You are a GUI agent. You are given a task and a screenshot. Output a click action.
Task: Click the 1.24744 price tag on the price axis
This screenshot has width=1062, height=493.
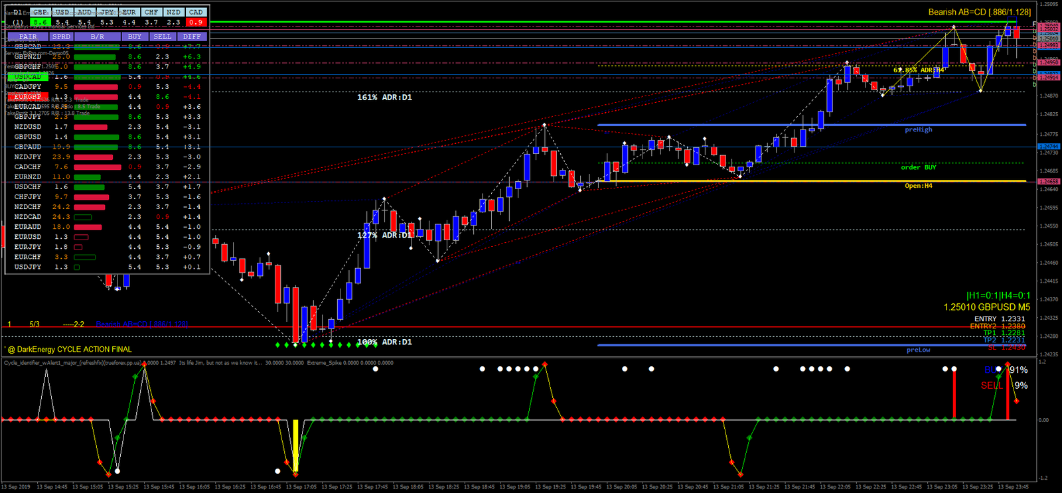1049,146
